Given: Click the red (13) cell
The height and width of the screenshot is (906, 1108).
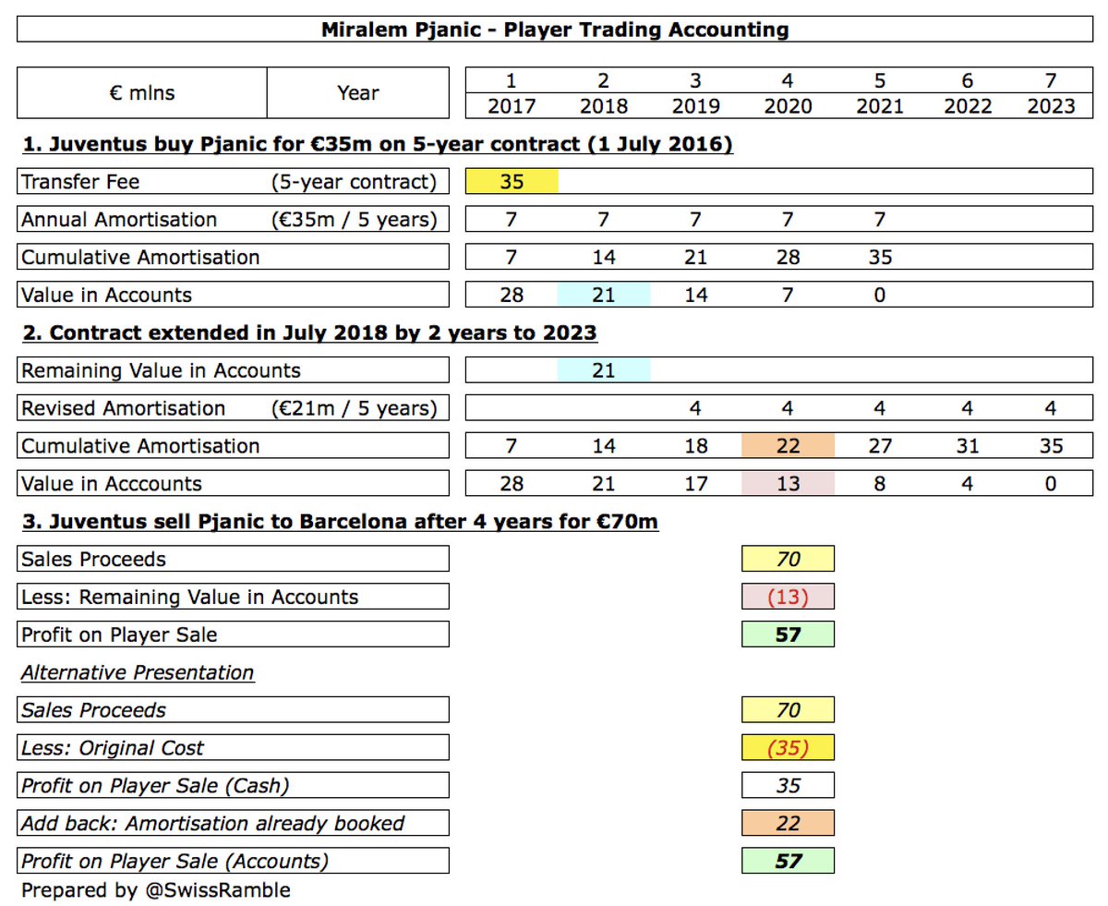Looking at the screenshot, I should click(788, 598).
